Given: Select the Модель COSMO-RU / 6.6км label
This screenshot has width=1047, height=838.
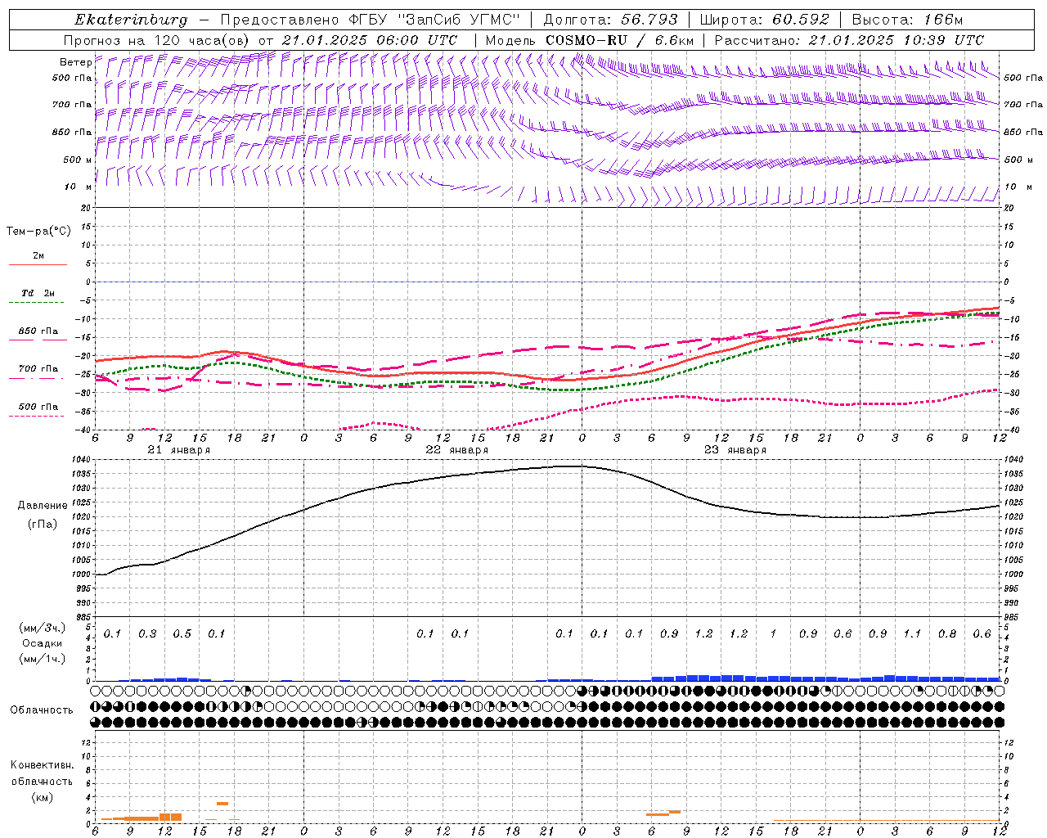Looking at the screenshot, I should [590, 40].
